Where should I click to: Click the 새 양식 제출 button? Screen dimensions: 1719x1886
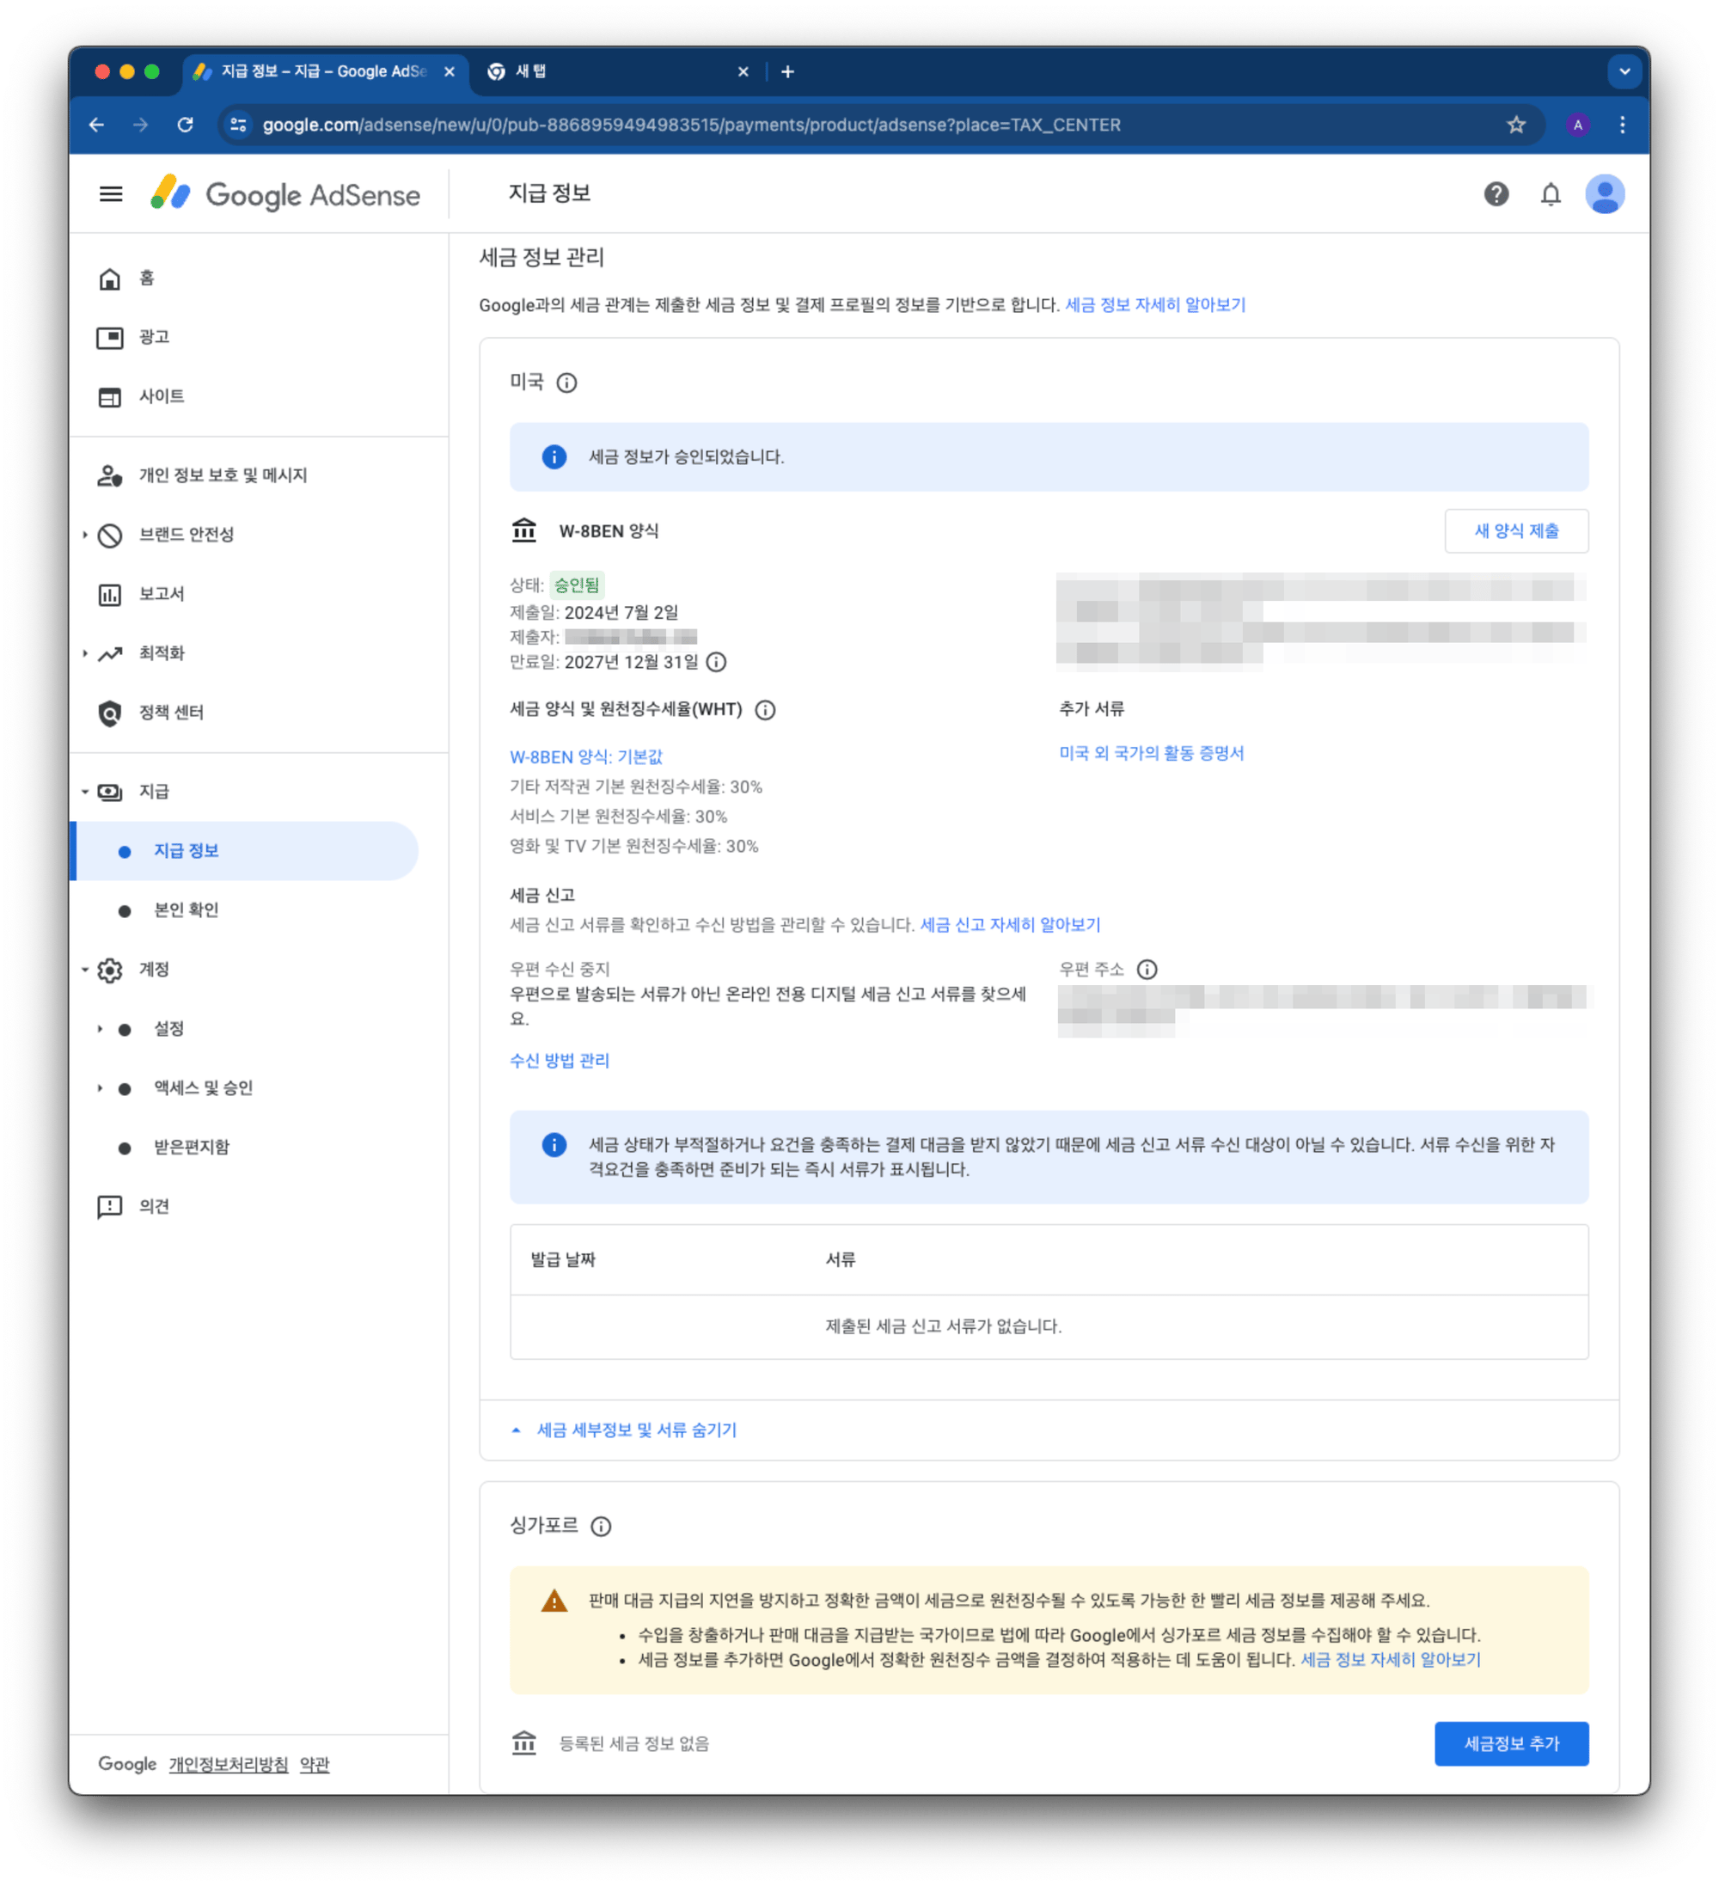[1515, 530]
